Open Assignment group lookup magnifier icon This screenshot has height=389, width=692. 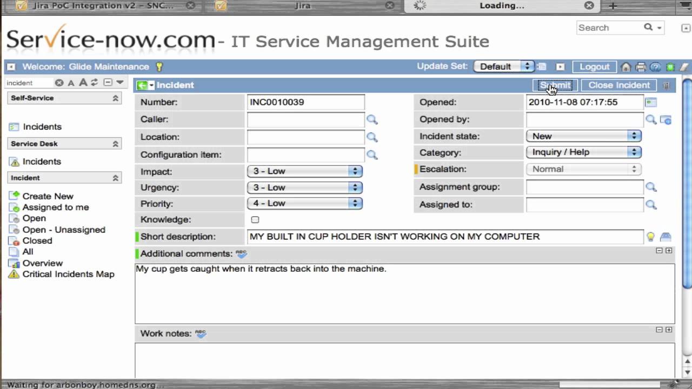point(650,187)
